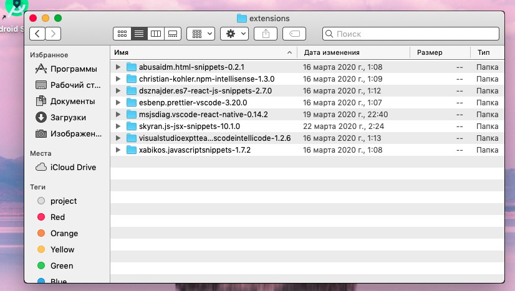Click the Документы documents icon
515x291 pixels.
(41, 101)
